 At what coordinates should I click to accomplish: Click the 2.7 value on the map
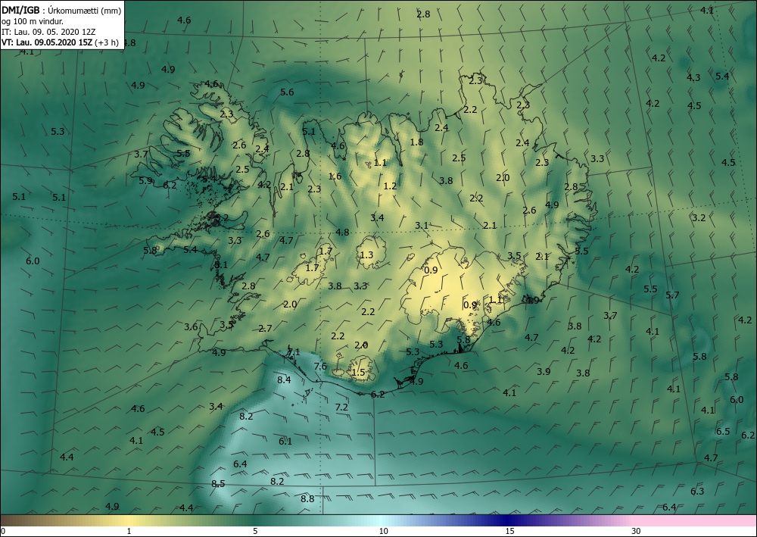(265, 329)
